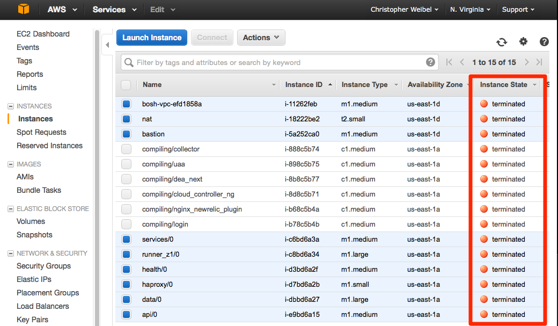
Task: Open AMIs in the sidebar
Action: [x=25, y=177]
